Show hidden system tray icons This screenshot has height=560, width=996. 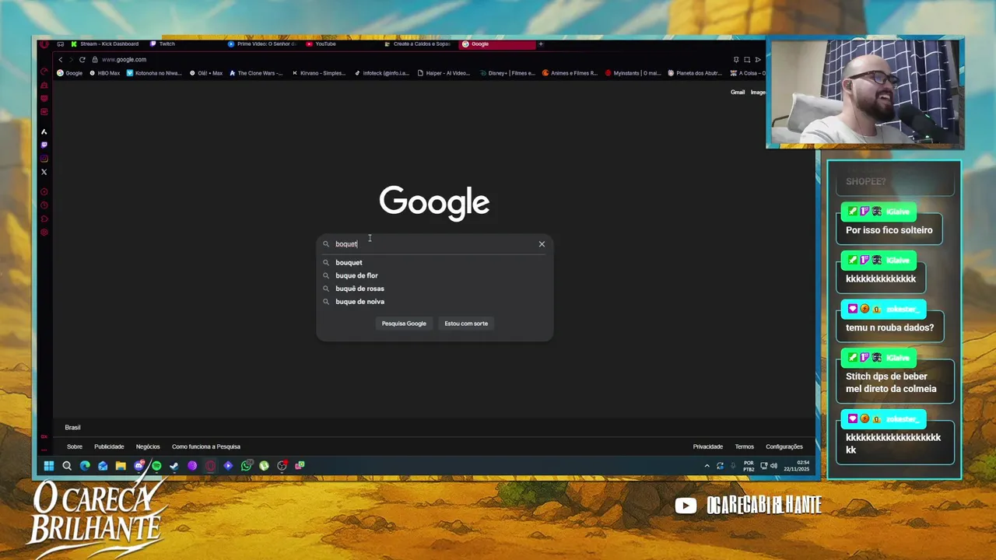coord(707,466)
